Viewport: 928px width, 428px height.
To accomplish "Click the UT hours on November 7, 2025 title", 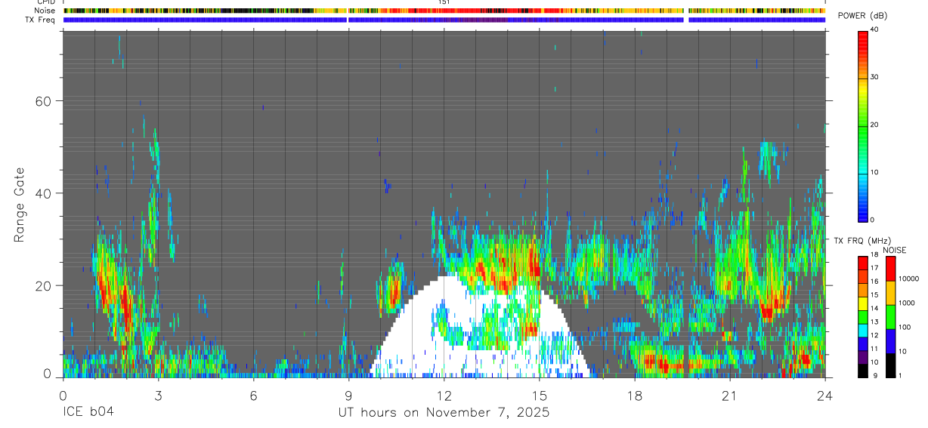I will pos(444,413).
